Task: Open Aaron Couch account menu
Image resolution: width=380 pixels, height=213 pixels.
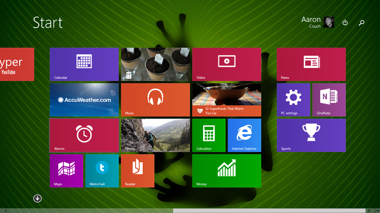Action: click(318, 22)
